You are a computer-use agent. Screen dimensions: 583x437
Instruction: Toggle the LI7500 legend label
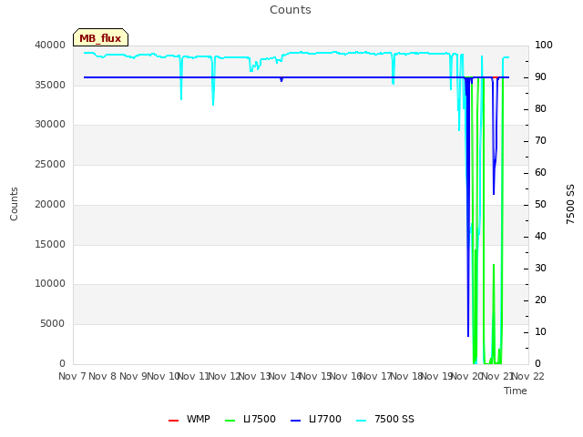pos(259,419)
